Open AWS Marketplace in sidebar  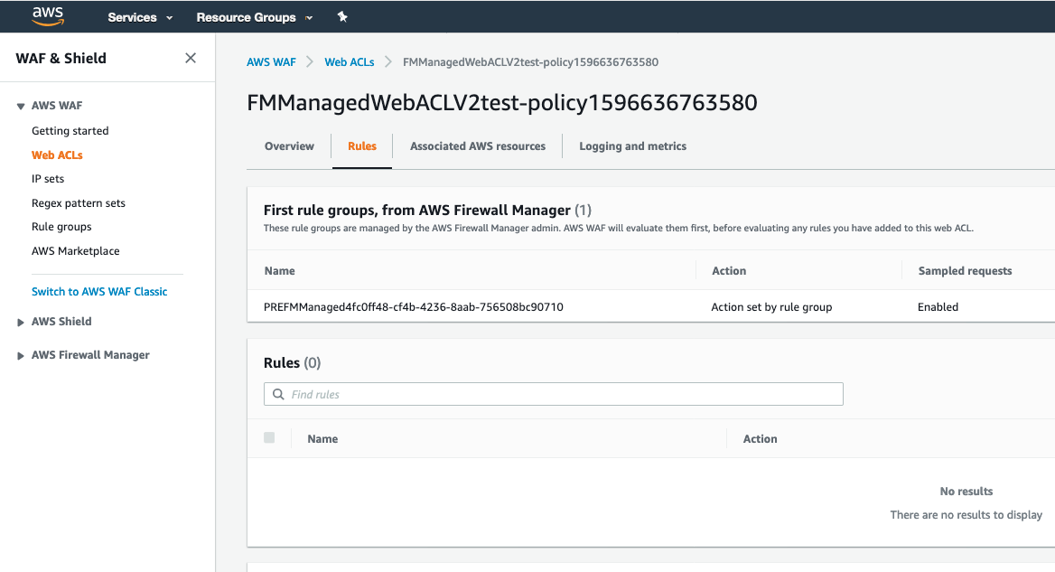(x=75, y=251)
